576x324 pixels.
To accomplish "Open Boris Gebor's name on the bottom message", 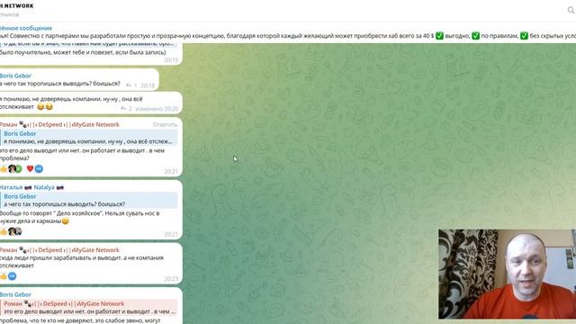I will tap(15, 294).
